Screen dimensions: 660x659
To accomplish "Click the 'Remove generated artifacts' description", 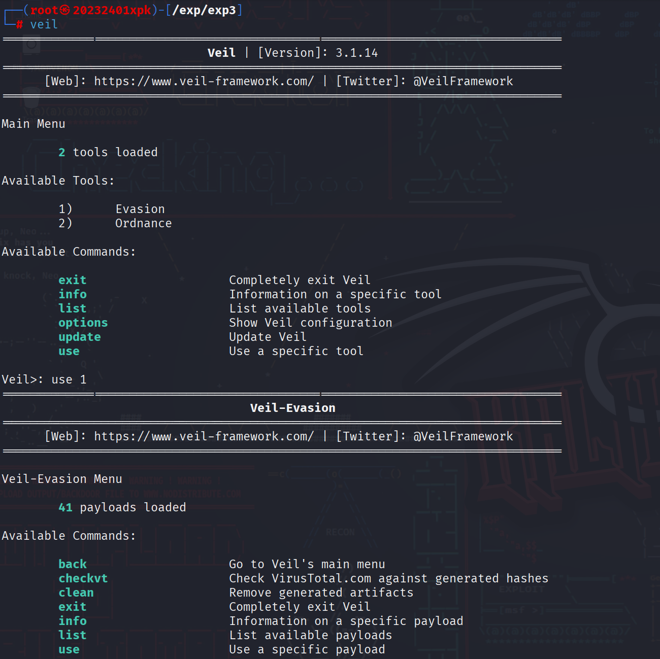I will 321,593.
